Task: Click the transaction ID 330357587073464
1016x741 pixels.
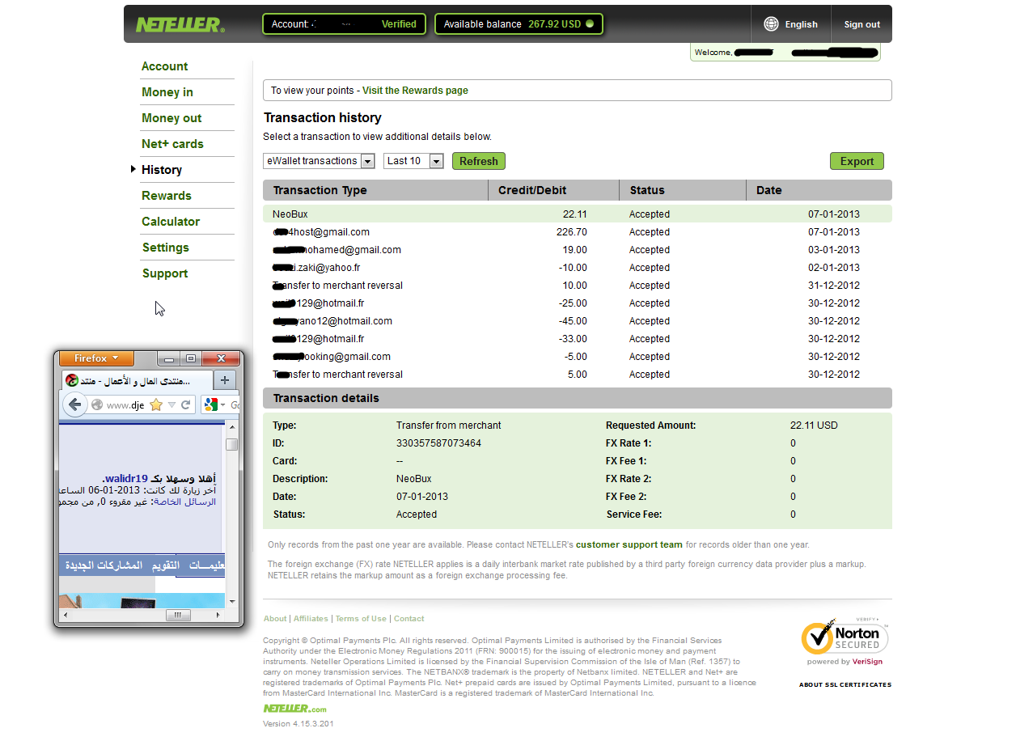Action: pyautogui.click(x=438, y=443)
